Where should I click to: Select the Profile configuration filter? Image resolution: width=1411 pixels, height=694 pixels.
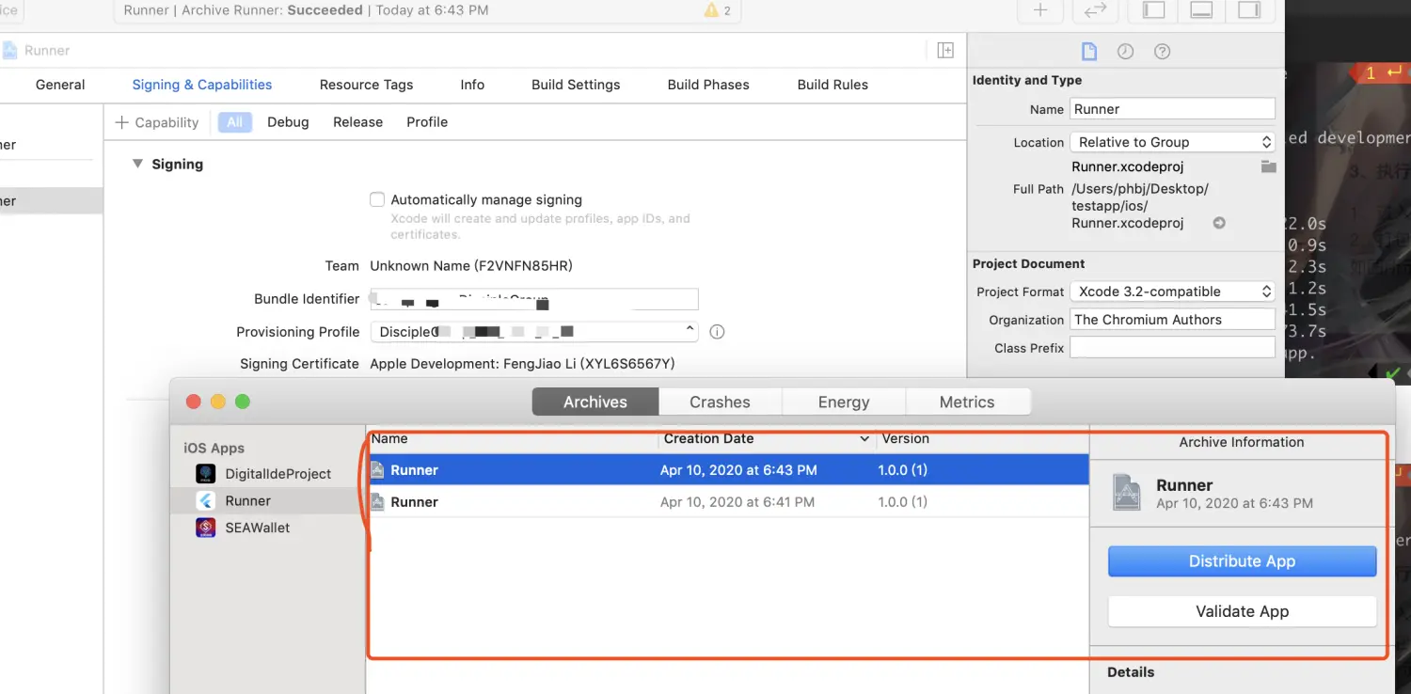[x=427, y=122]
